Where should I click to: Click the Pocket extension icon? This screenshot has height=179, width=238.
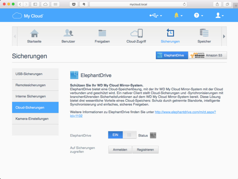coord(74,4)
